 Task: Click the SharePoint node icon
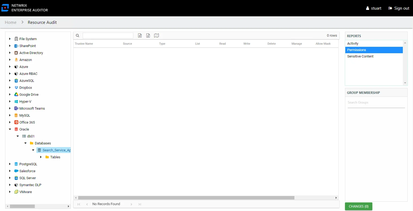16,46
